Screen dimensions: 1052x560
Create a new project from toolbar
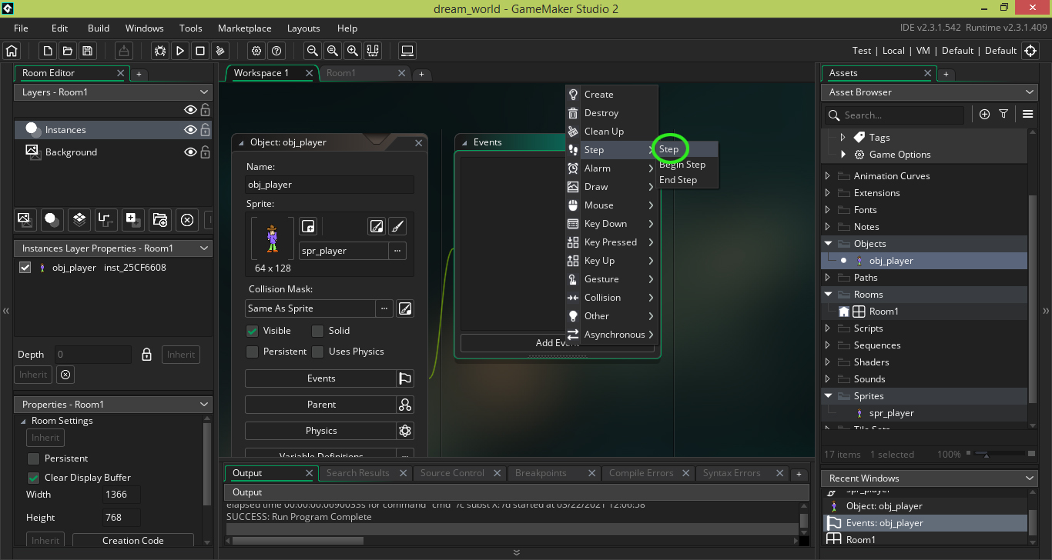point(48,51)
